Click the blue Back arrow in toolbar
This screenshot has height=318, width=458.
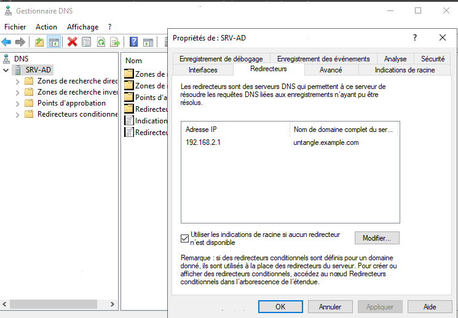[x=7, y=42]
